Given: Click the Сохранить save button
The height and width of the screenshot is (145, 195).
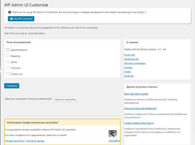Looking at the screenshot, I should click(12, 86).
